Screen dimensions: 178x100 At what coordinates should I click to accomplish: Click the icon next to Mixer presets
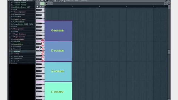pyautogui.click(x=12, y=29)
